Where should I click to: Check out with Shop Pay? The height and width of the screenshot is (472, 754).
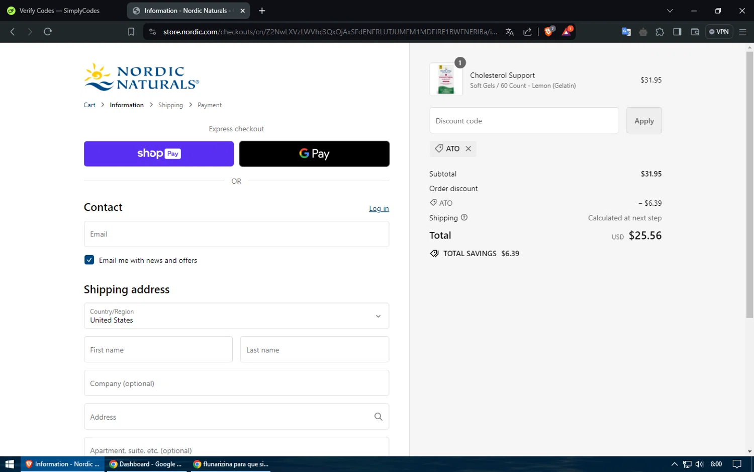point(159,153)
